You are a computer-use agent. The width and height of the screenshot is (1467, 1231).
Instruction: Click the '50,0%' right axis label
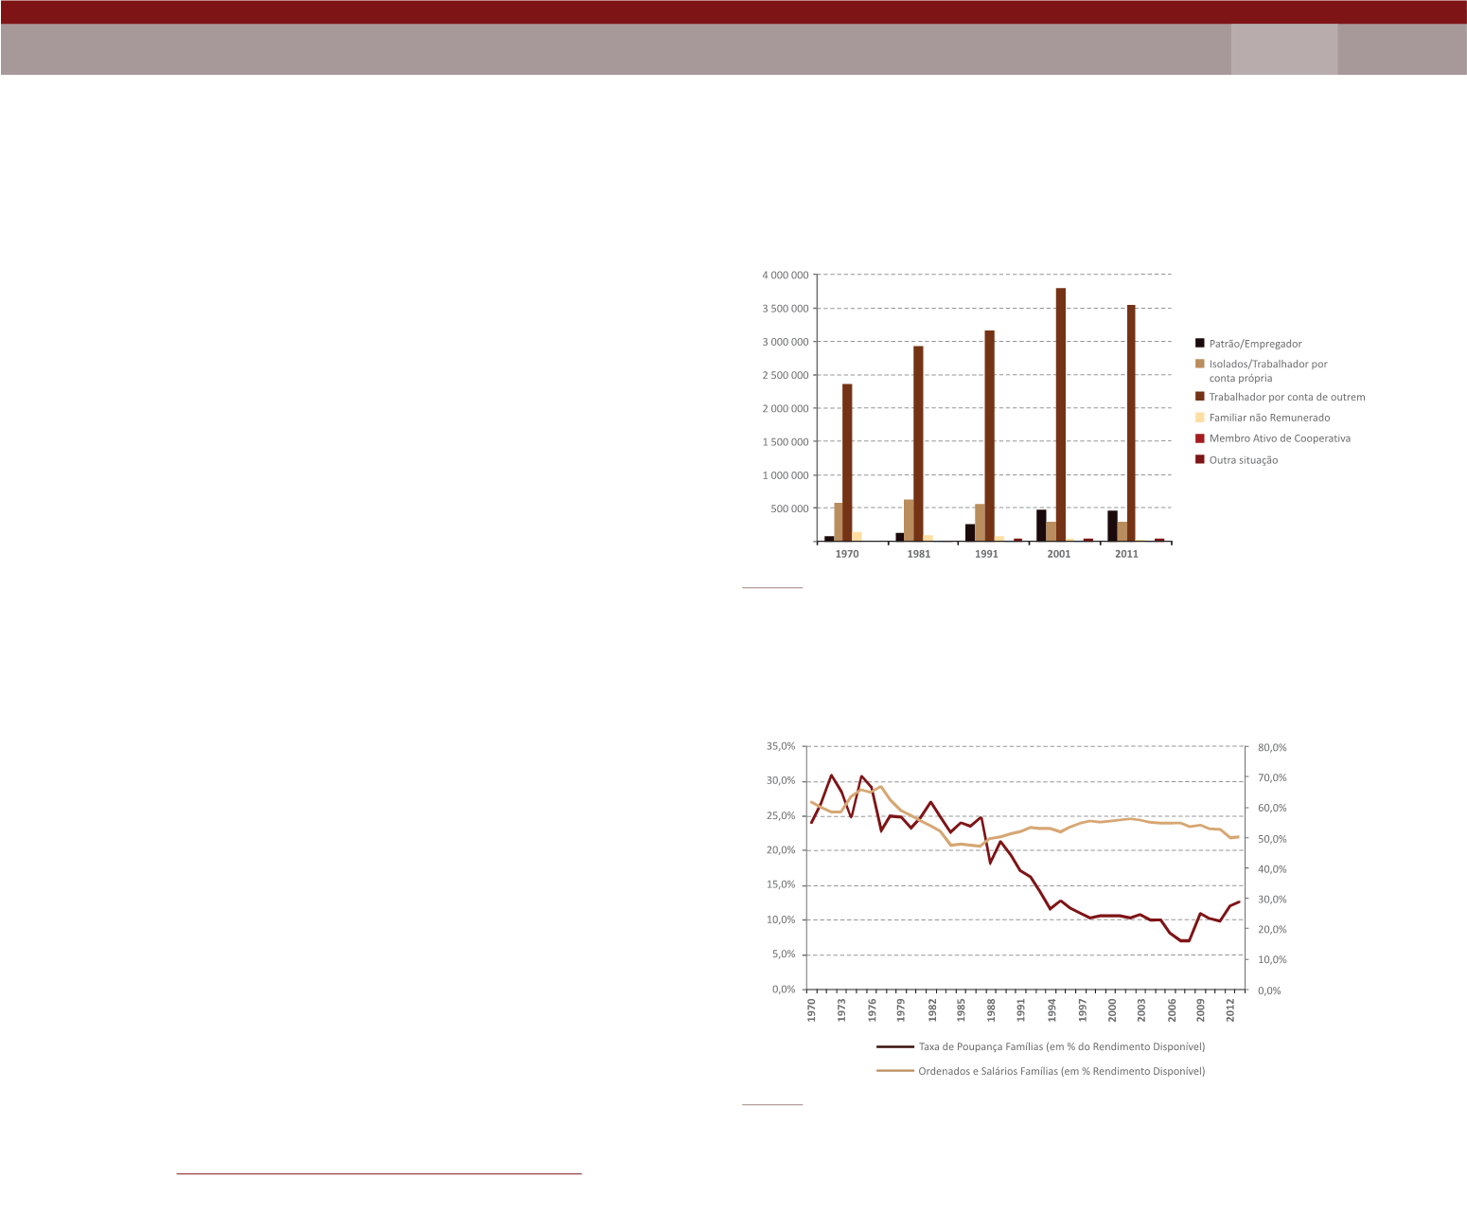click(x=1272, y=839)
